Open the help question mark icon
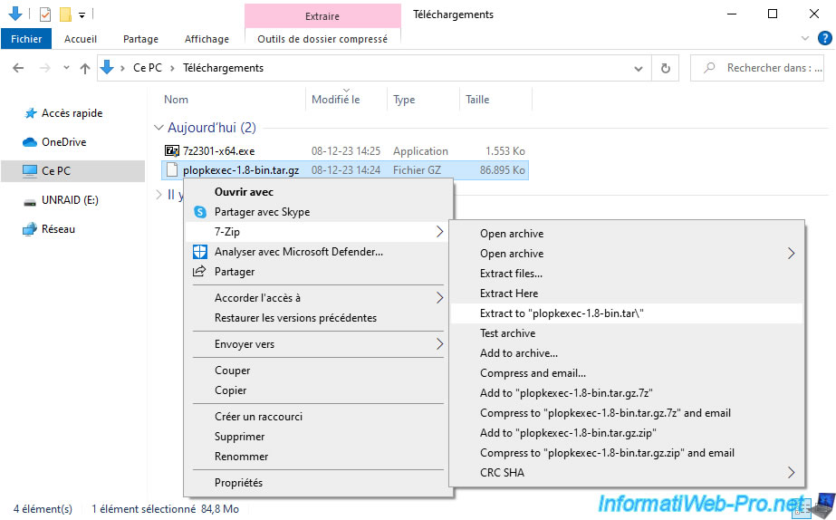The image size is (836, 520). (823, 39)
